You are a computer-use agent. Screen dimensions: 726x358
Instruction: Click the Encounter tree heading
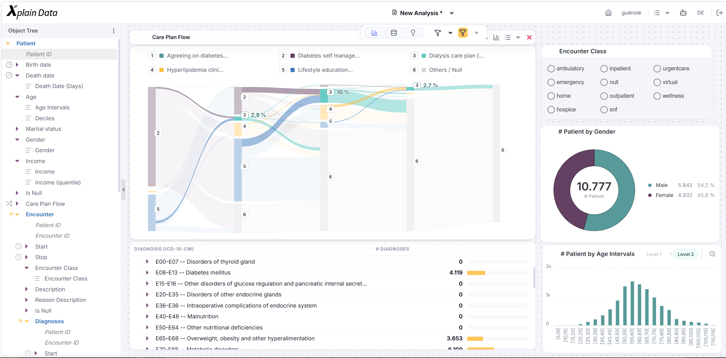pyautogui.click(x=40, y=214)
